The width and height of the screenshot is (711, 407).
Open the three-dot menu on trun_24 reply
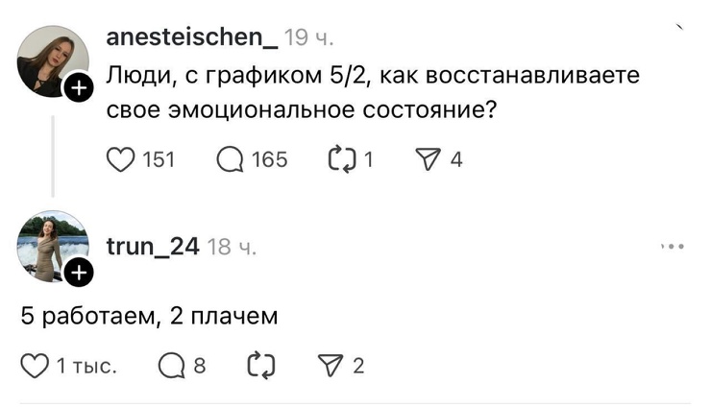[673, 247]
